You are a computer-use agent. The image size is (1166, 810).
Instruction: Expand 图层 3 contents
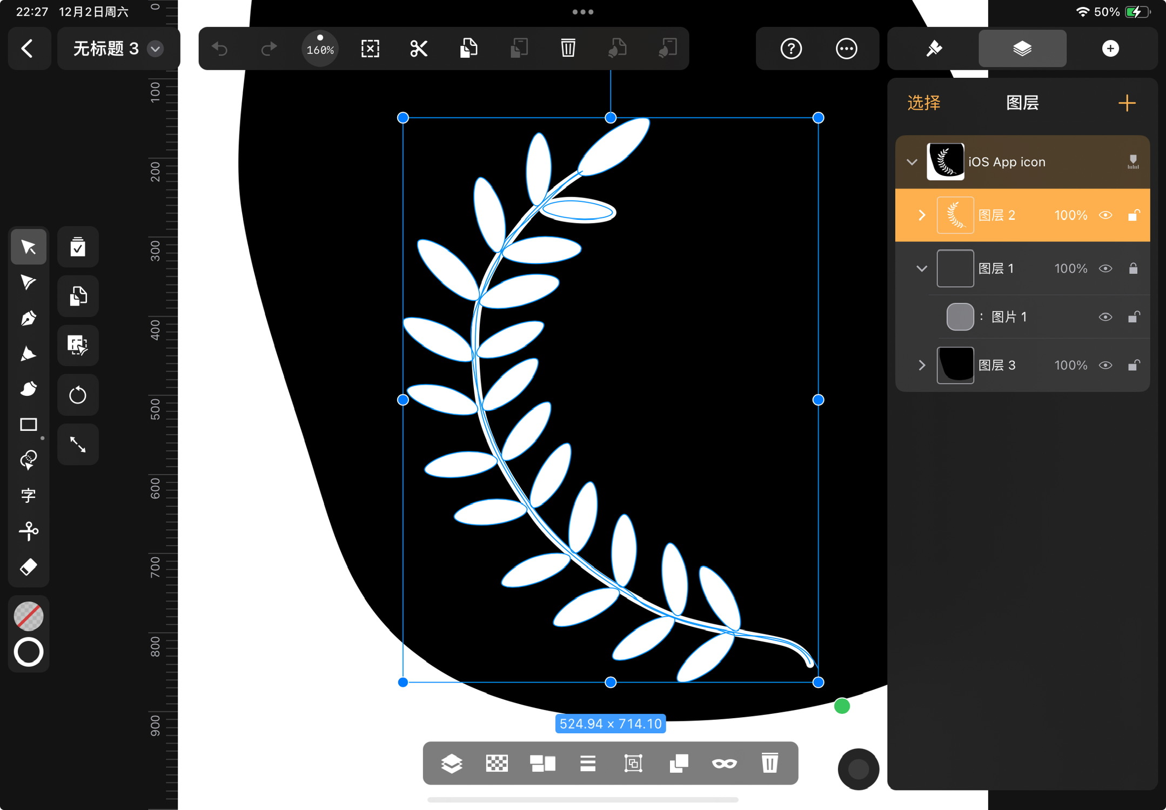pos(922,365)
